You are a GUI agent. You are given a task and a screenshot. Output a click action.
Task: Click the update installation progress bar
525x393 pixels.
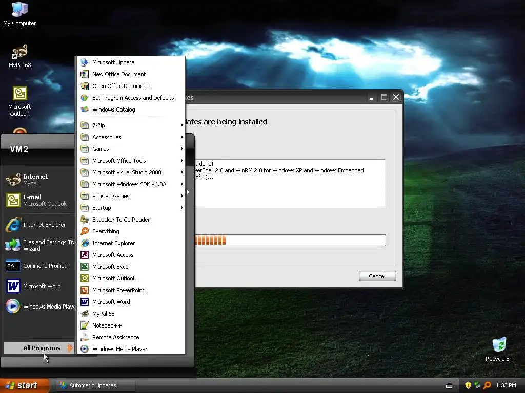(x=290, y=241)
